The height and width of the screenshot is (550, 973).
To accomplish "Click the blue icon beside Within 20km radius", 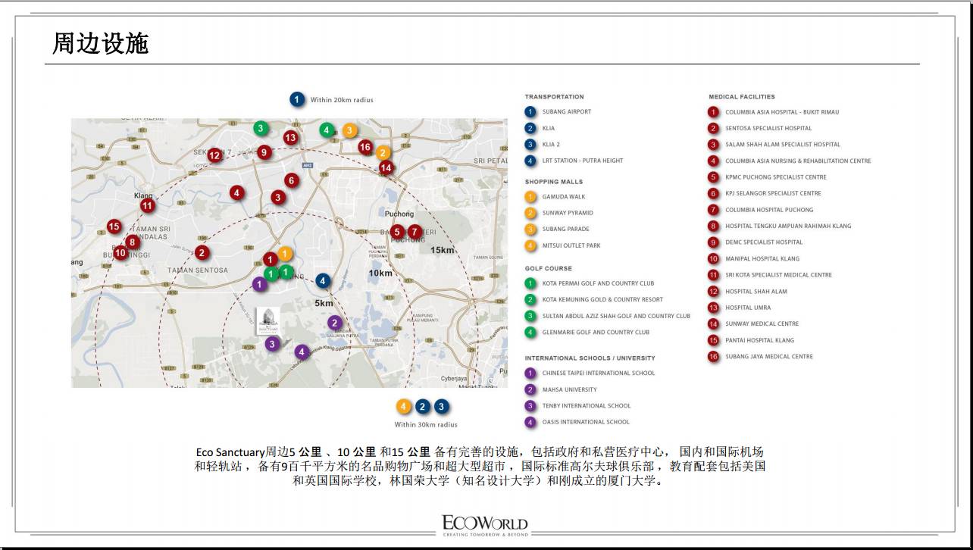I will [x=297, y=99].
